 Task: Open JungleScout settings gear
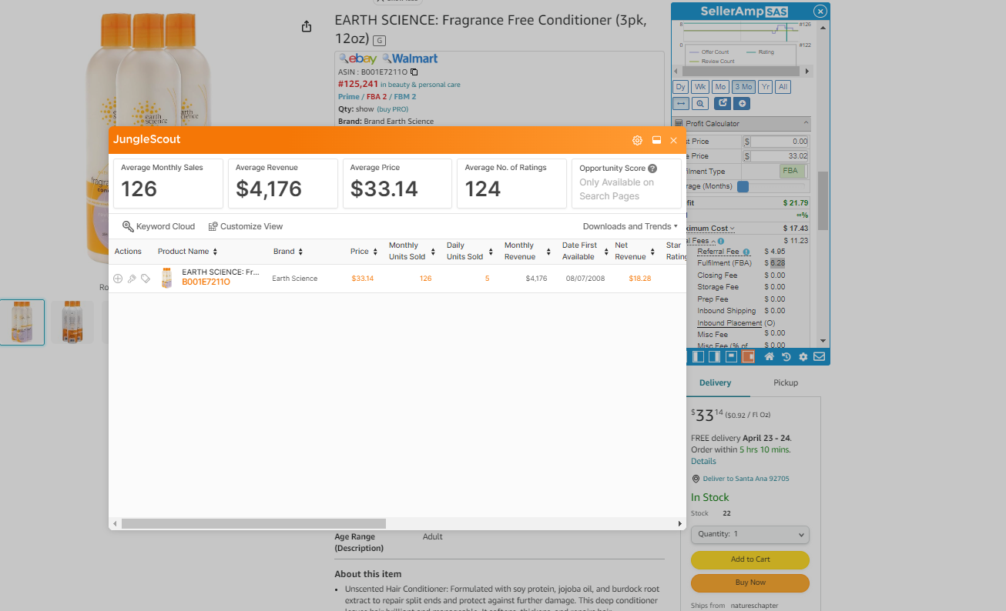637,141
